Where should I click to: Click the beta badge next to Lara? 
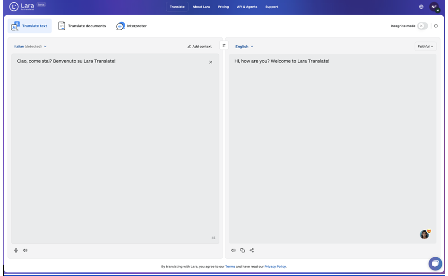(x=42, y=5)
